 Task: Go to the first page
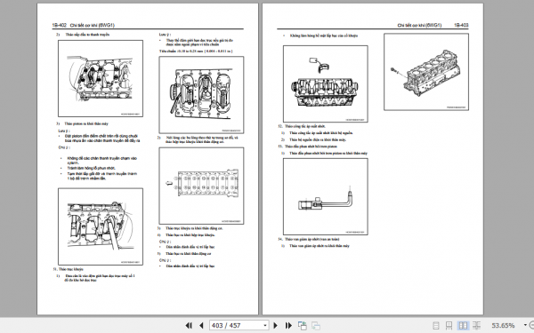[x=189, y=326]
